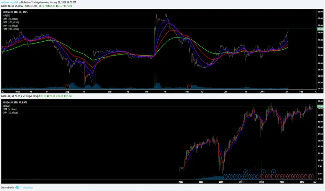The image size is (325, 191).
Task: Click the D dividend marker above the S marker
Action: click(245, 172)
